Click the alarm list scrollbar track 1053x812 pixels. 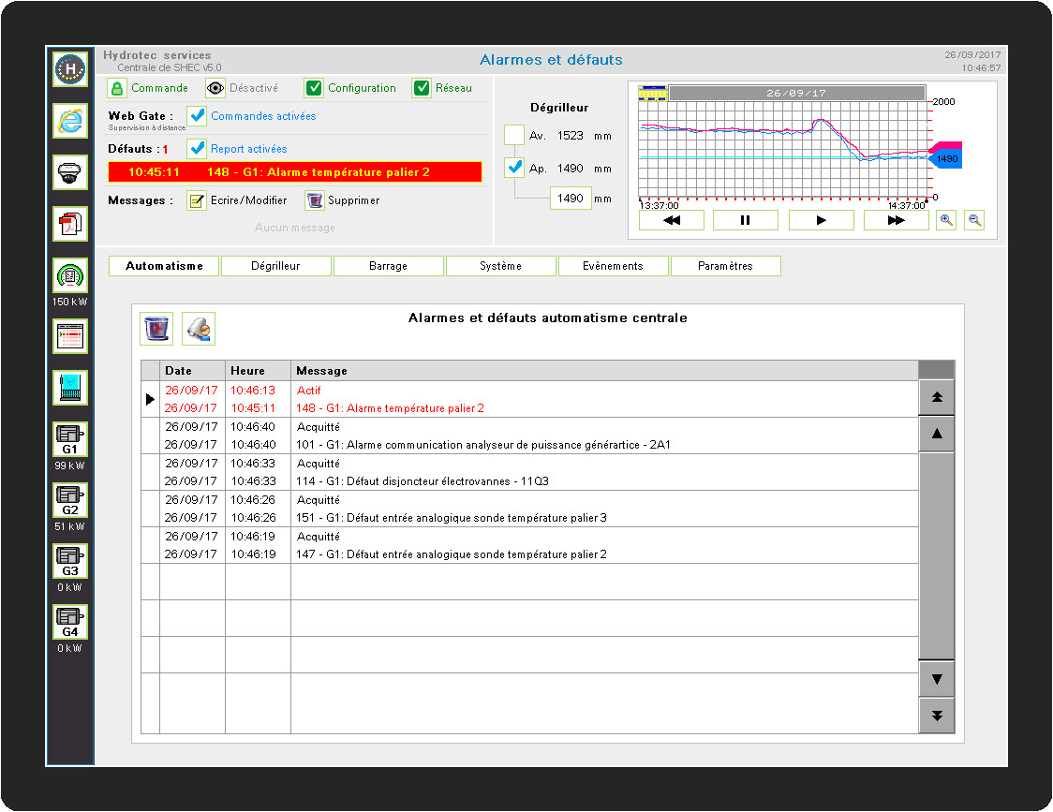click(x=937, y=556)
